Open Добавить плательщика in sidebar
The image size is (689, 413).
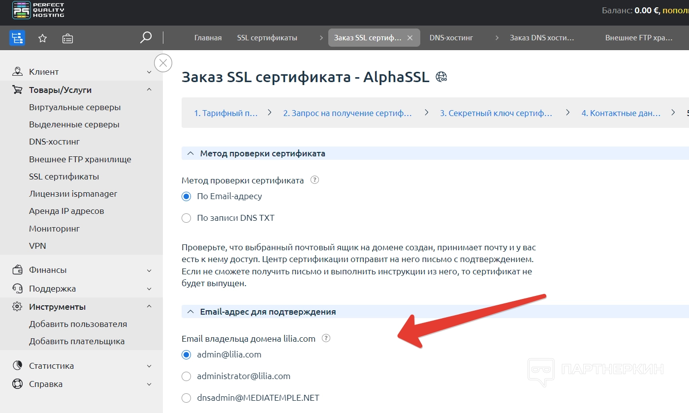(77, 341)
